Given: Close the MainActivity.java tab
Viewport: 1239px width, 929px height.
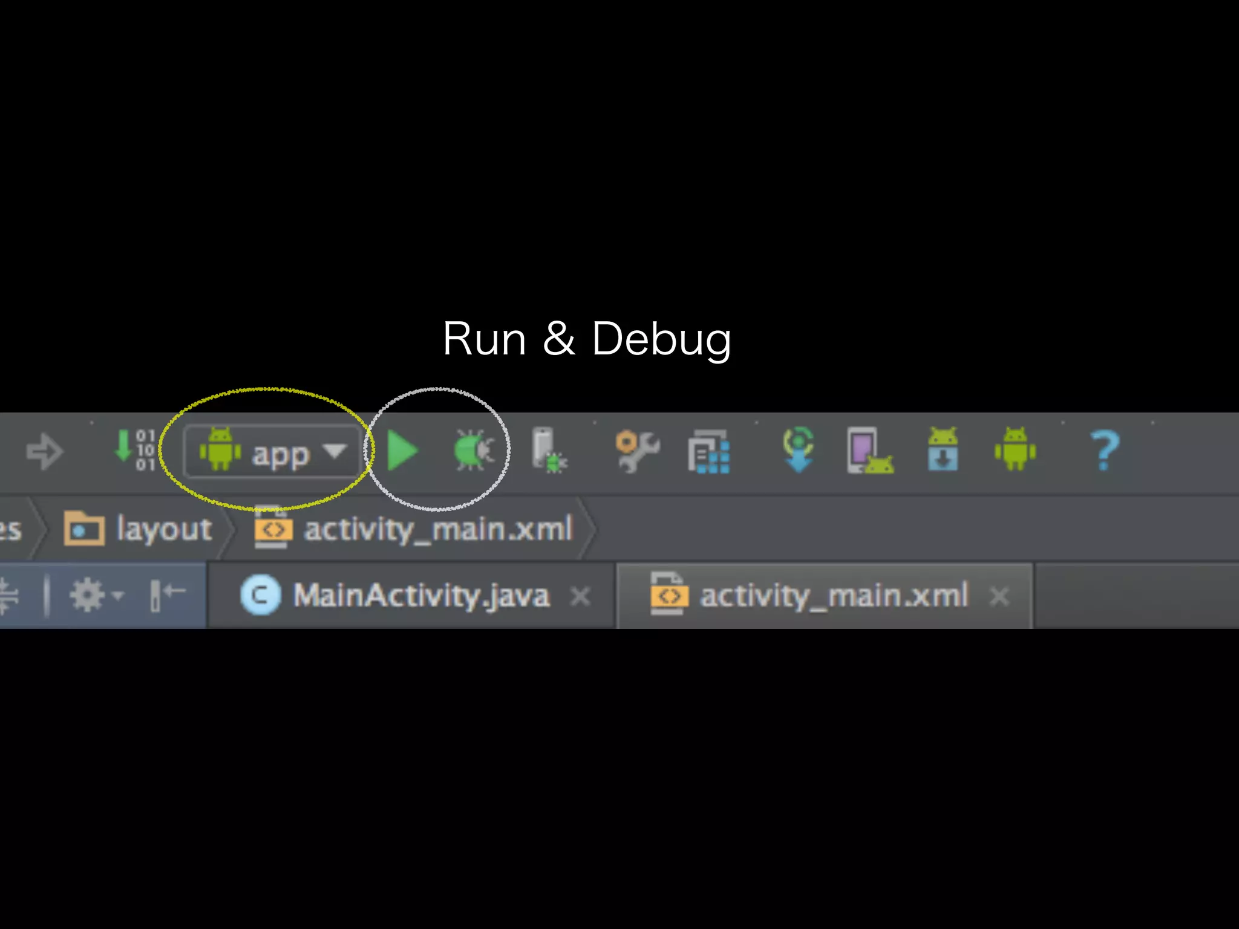Looking at the screenshot, I should pyautogui.click(x=581, y=596).
